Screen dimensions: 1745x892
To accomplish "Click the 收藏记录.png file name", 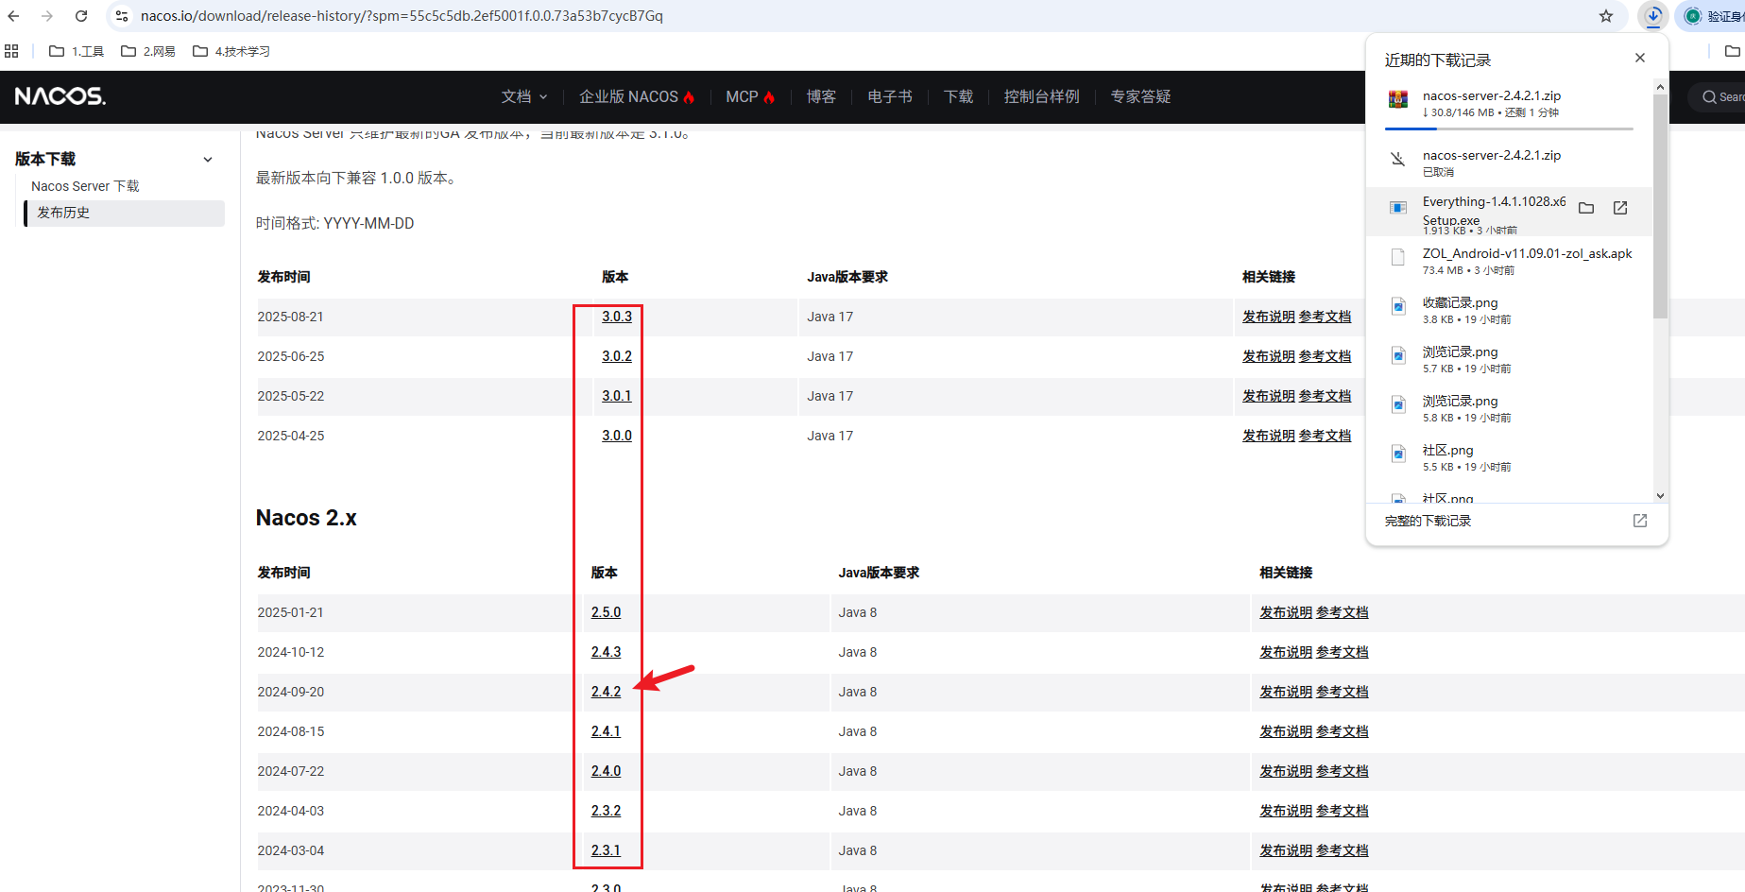I will click(x=1461, y=302).
